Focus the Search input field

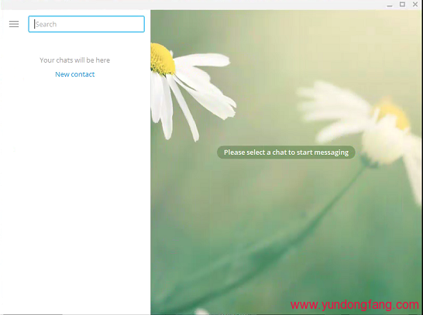coord(86,24)
